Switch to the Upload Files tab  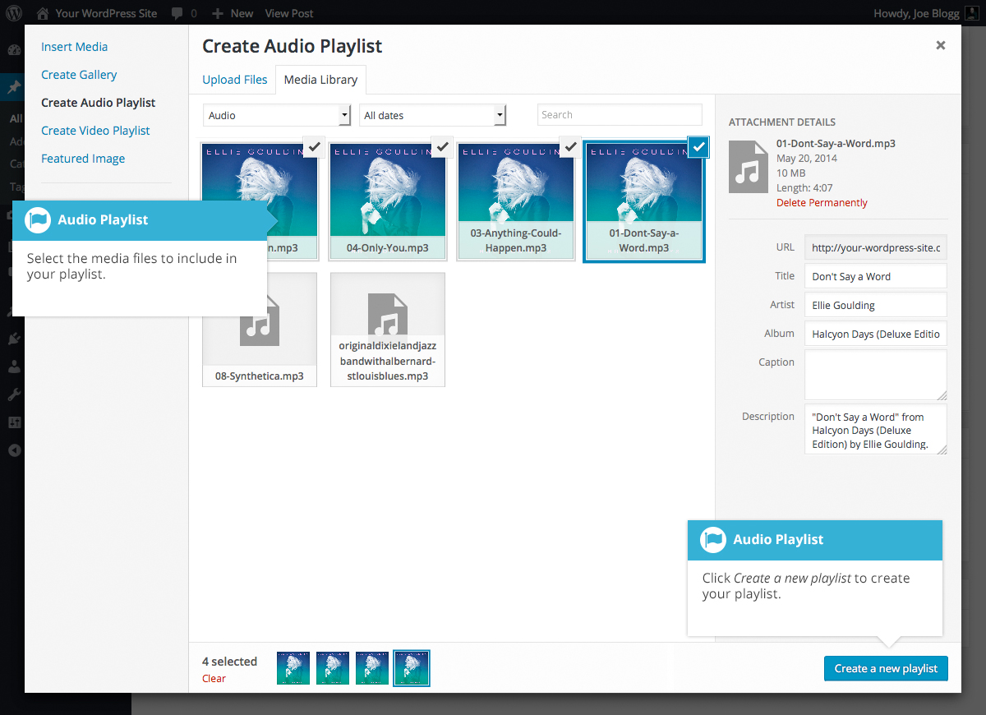(235, 80)
